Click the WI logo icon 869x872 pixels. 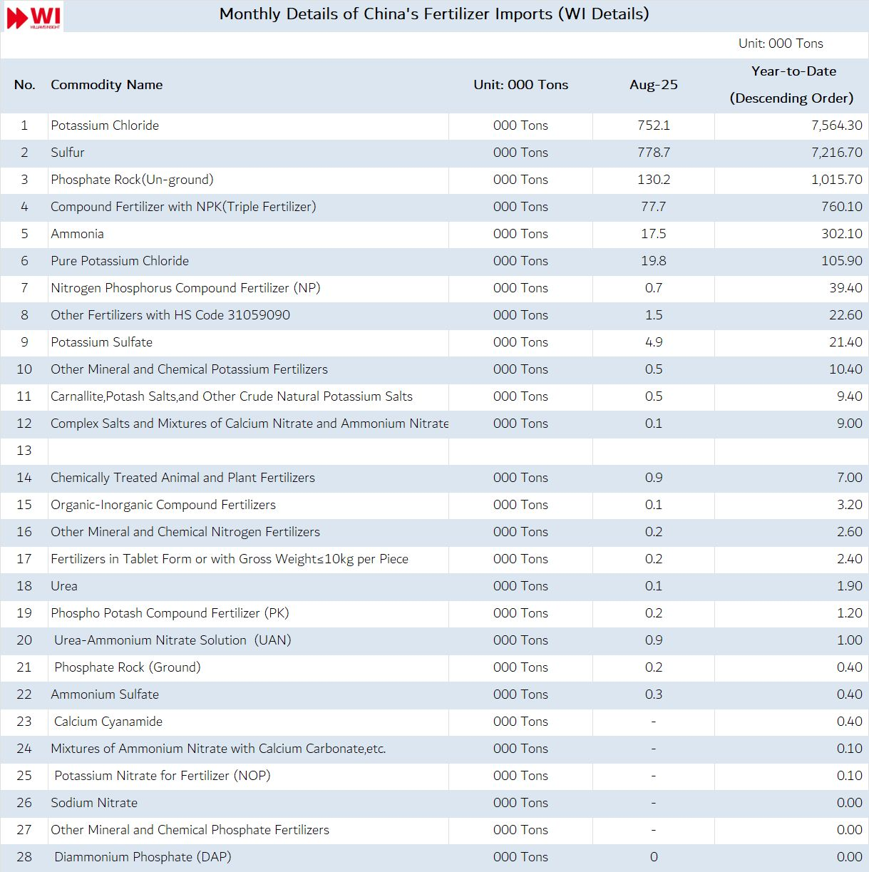point(33,16)
